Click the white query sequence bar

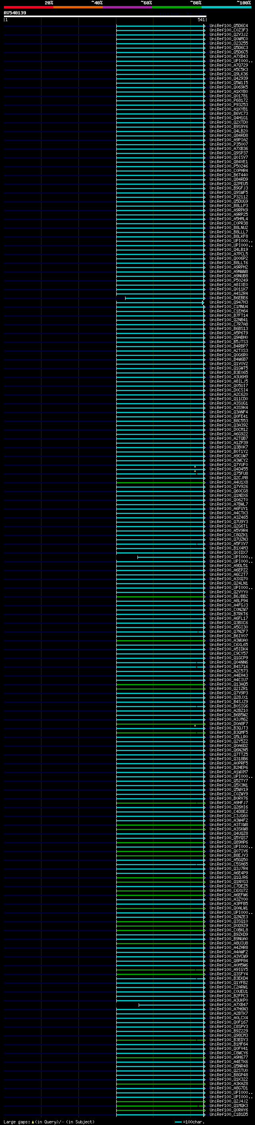coord(105,17)
